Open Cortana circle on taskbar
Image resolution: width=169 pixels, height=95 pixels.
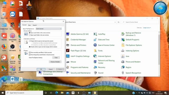[x=46, y=93]
